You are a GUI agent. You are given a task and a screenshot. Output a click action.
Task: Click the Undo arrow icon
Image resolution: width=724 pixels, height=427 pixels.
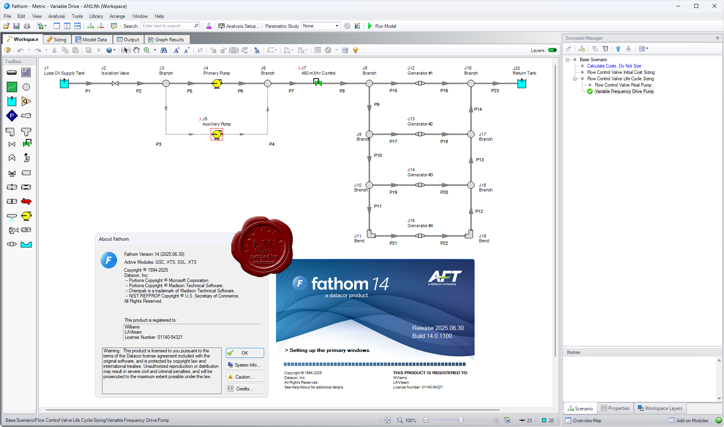click(x=21, y=50)
